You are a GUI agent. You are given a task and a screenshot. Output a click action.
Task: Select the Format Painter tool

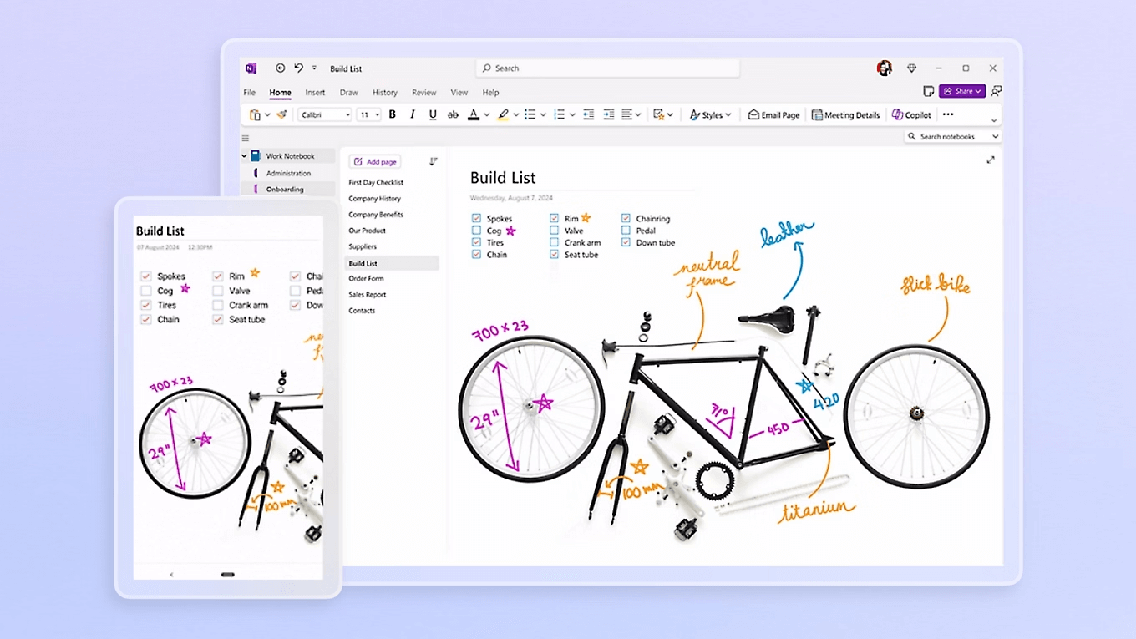click(x=283, y=114)
